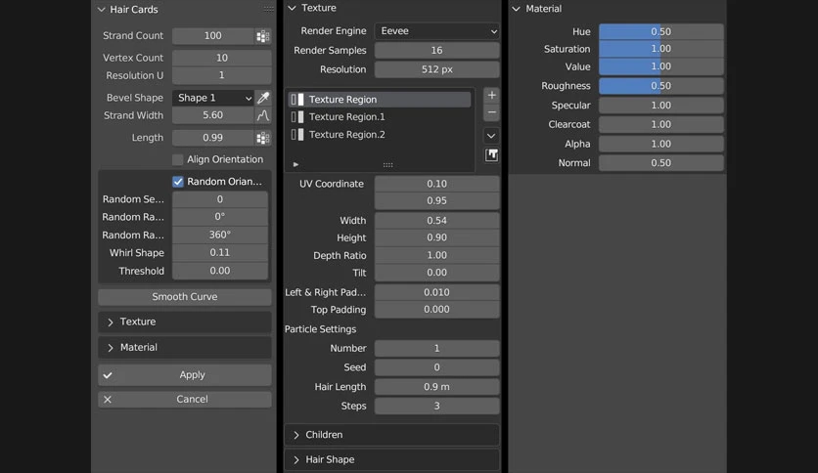Click the Depth Ratio field

pyautogui.click(x=436, y=255)
